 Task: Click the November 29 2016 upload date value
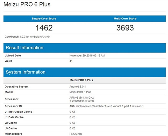[88, 55]
